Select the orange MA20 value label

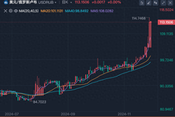coord(52,11)
